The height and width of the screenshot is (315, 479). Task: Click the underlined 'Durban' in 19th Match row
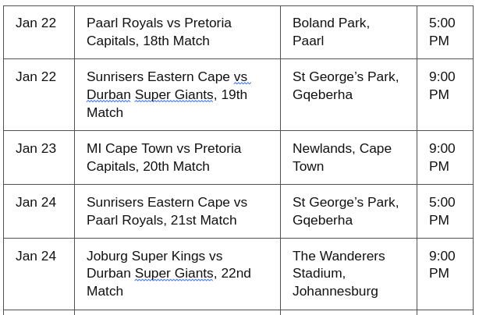point(108,95)
